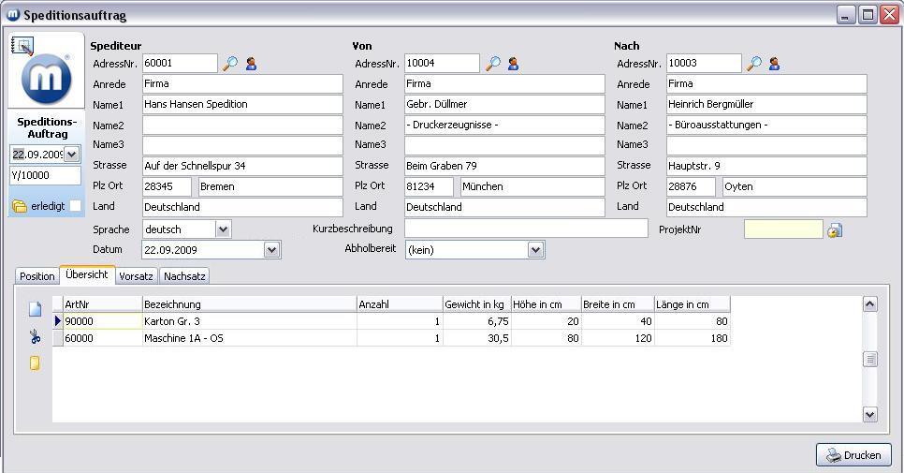The width and height of the screenshot is (904, 473).
Task: Toggle the erledigt checkbox
Action: [x=76, y=206]
